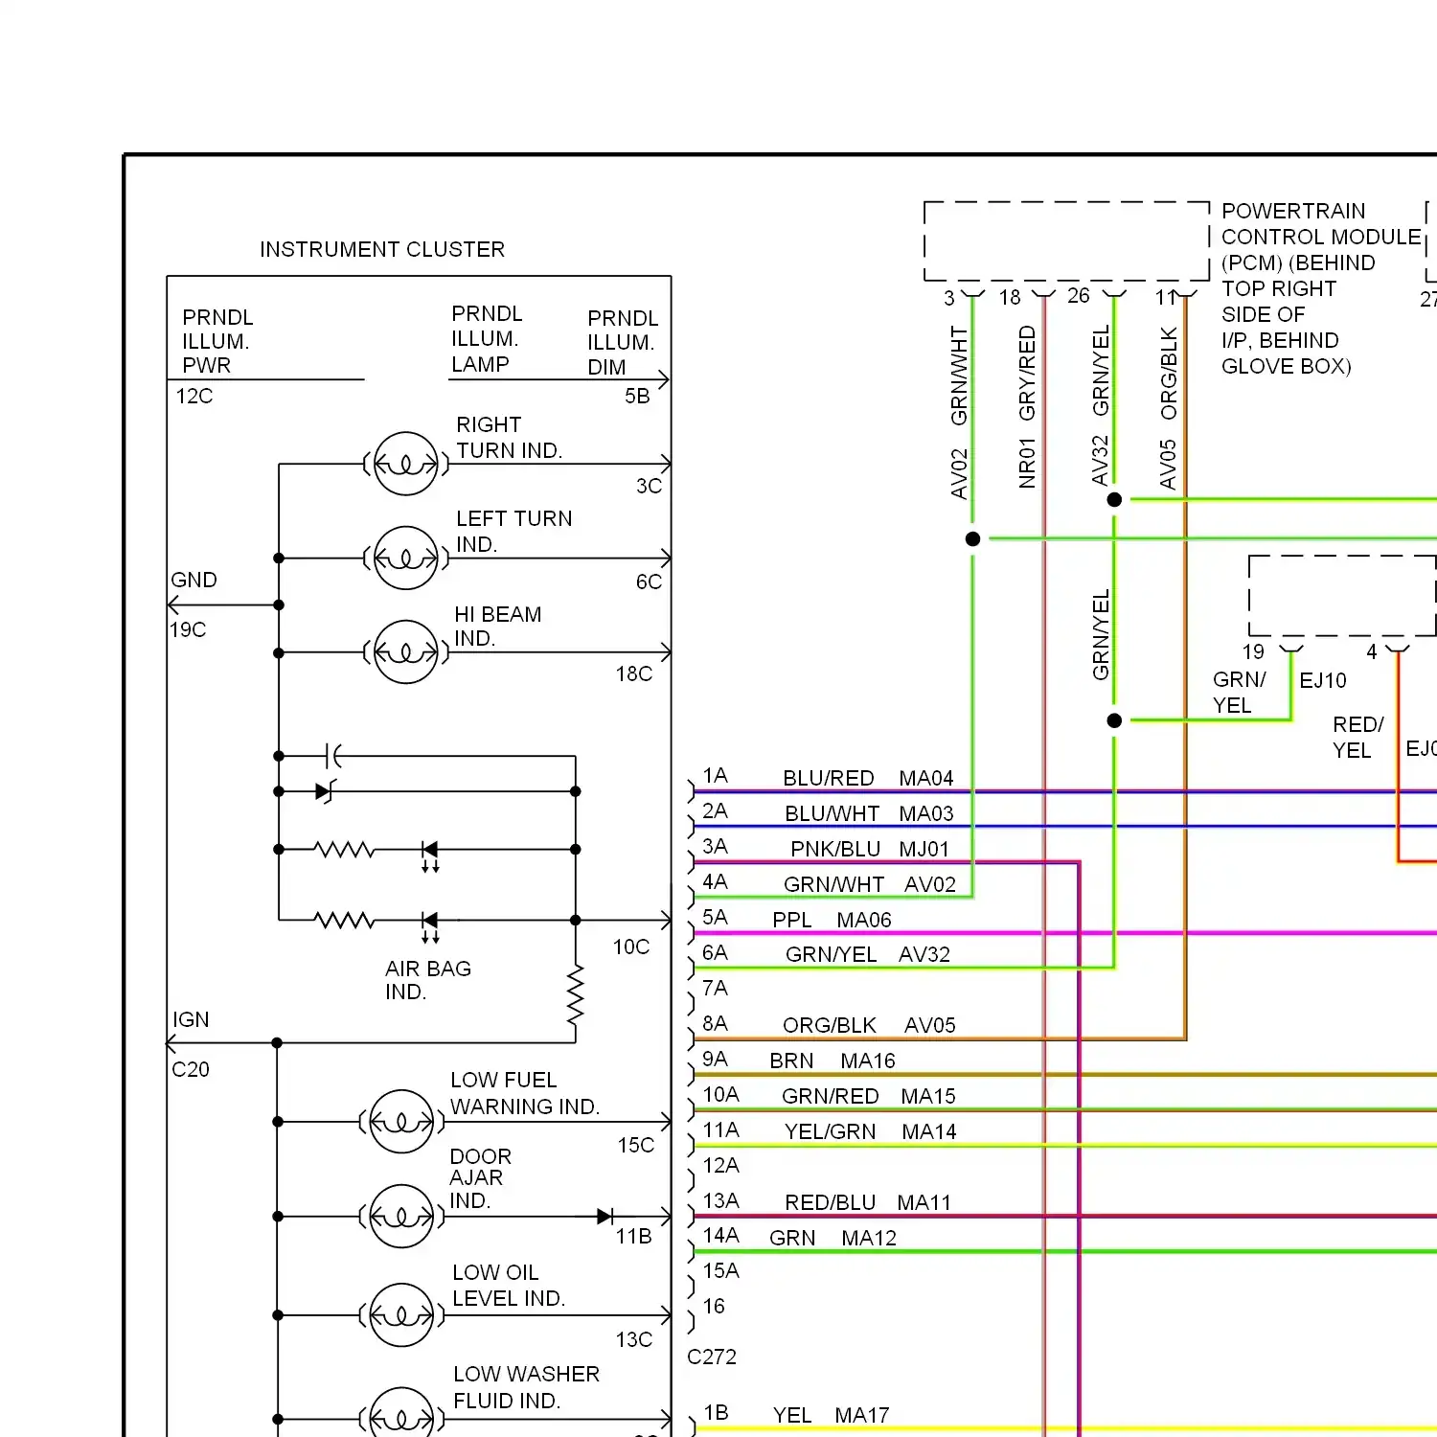
Task: Click the PRNDL ILLUM. DIM label
Action: [x=623, y=343]
